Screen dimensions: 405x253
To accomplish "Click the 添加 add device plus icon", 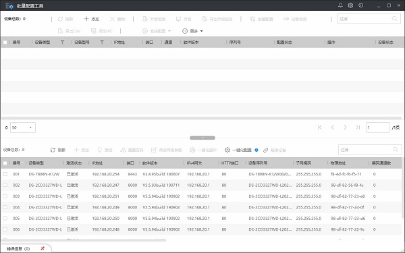I will coord(86,19).
